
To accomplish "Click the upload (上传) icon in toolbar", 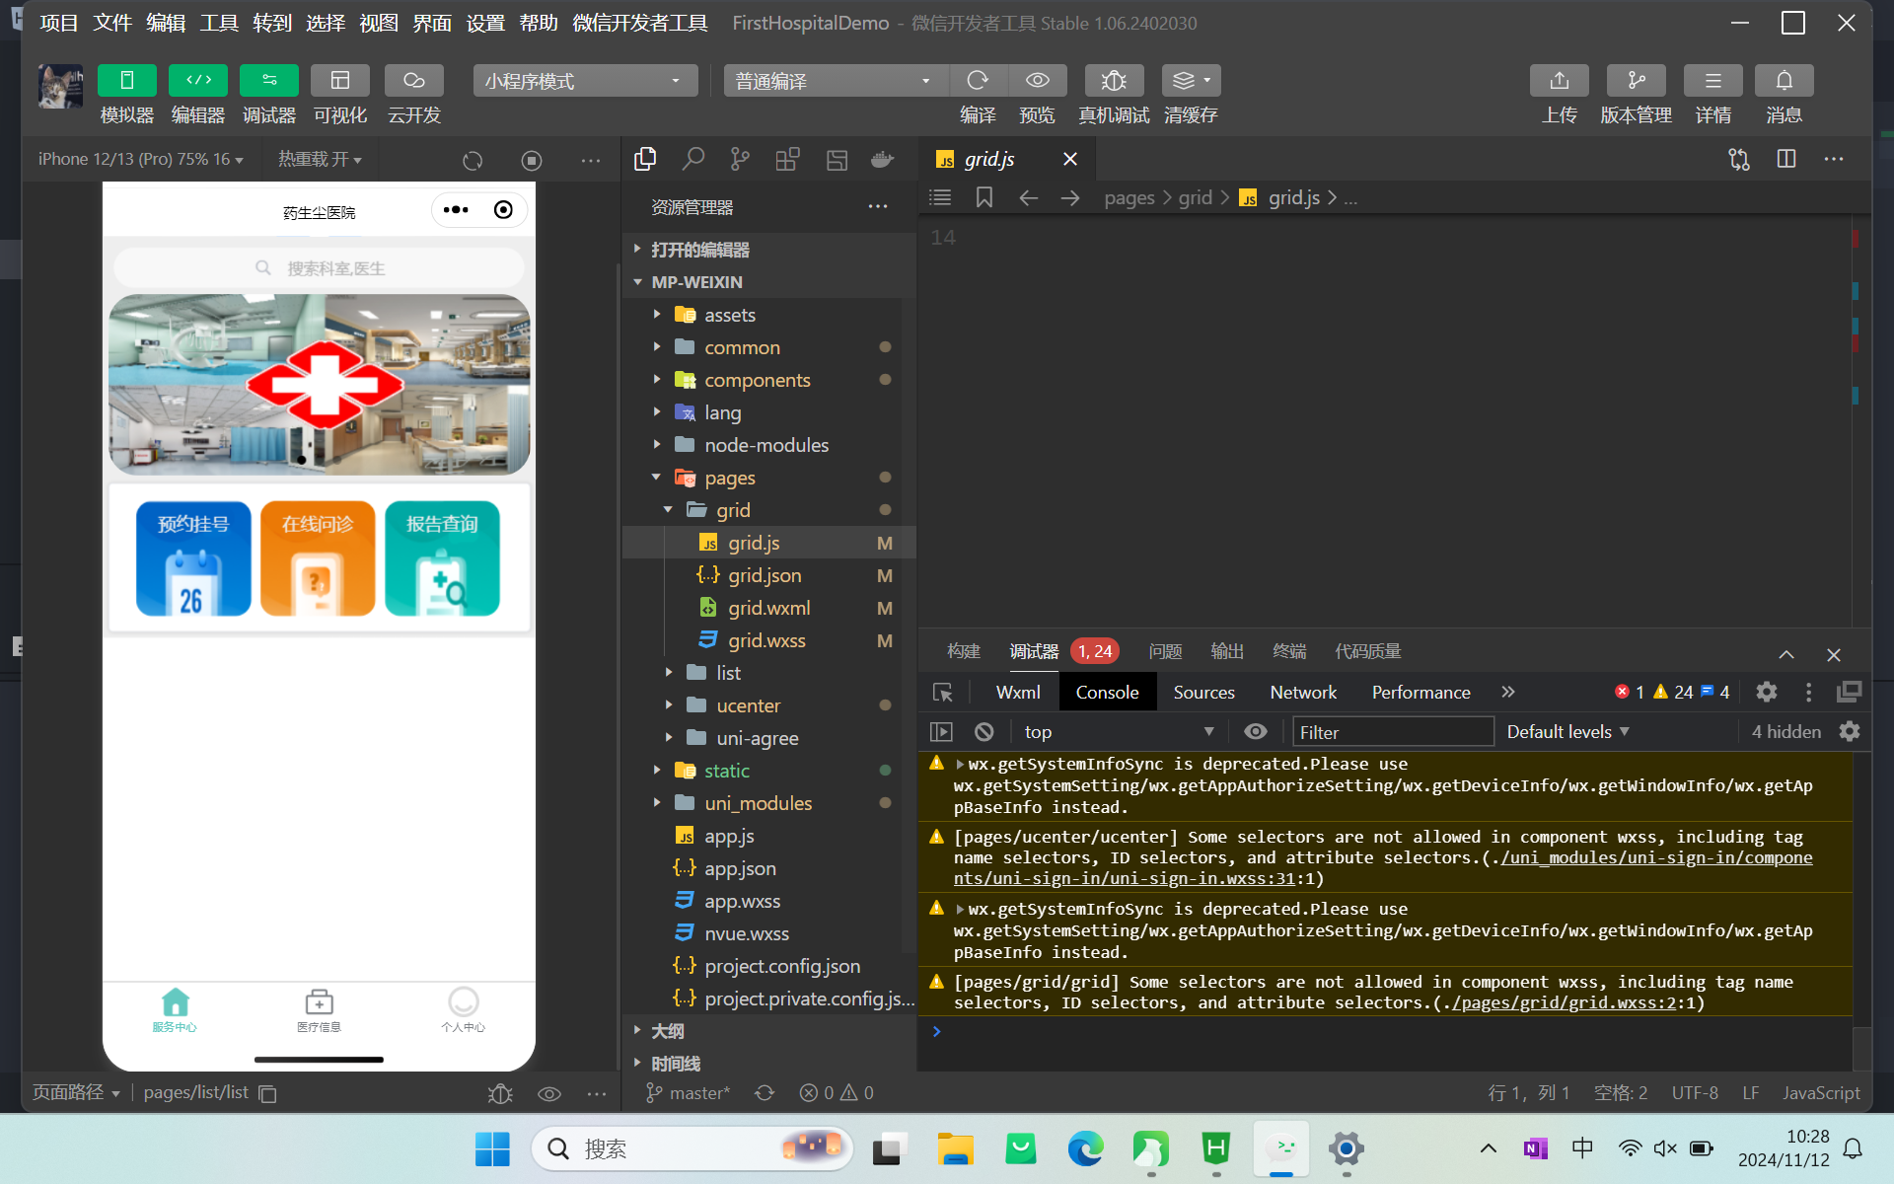I will click(1559, 81).
